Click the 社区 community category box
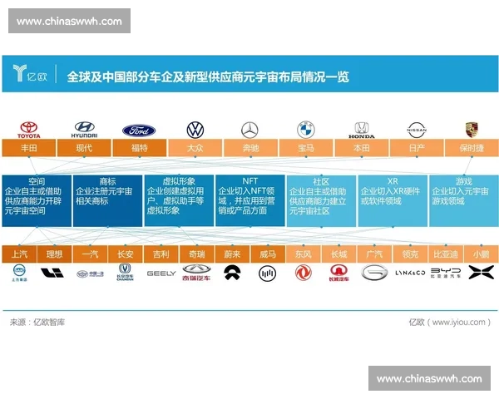The image size is (499, 399). (x=321, y=200)
